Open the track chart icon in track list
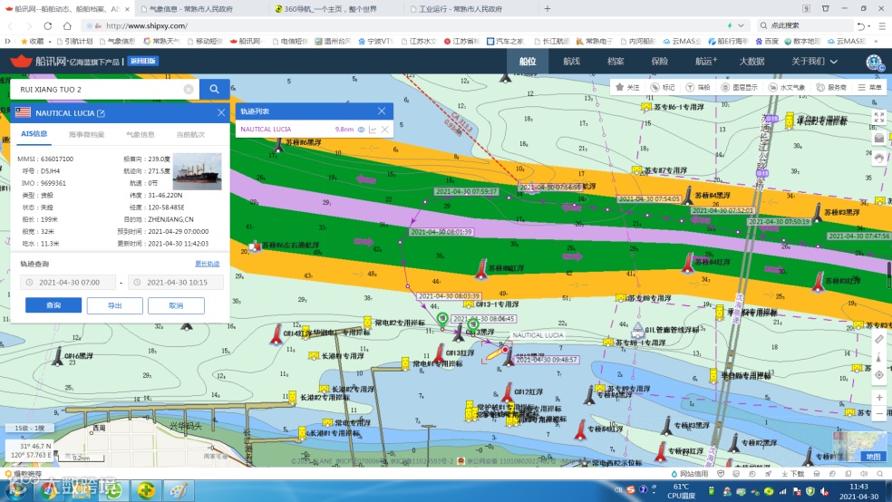The height and width of the screenshot is (502, 892). [x=373, y=130]
